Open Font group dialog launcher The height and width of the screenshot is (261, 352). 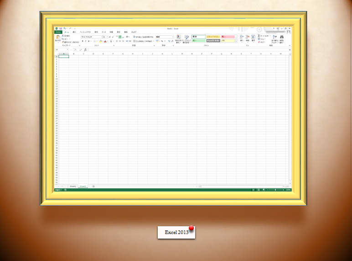click(x=114, y=45)
